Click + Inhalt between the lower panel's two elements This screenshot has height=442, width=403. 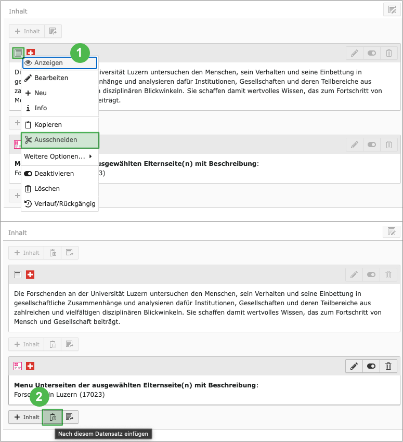point(27,344)
